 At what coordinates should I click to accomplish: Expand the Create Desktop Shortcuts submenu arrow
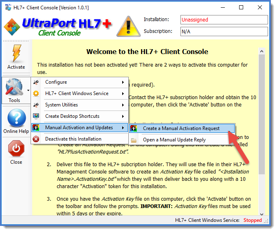click(x=123, y=116)
